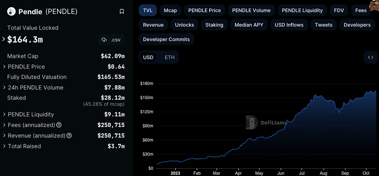Expand Total Value Locked breakdown
Image resolution: width=379 pixels, height=176 pixels.
click(4, 39)
